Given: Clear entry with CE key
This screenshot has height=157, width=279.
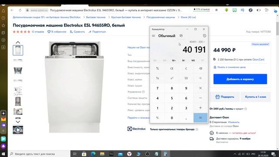Looking at the screenshot, I should click(x=172, y=68).
